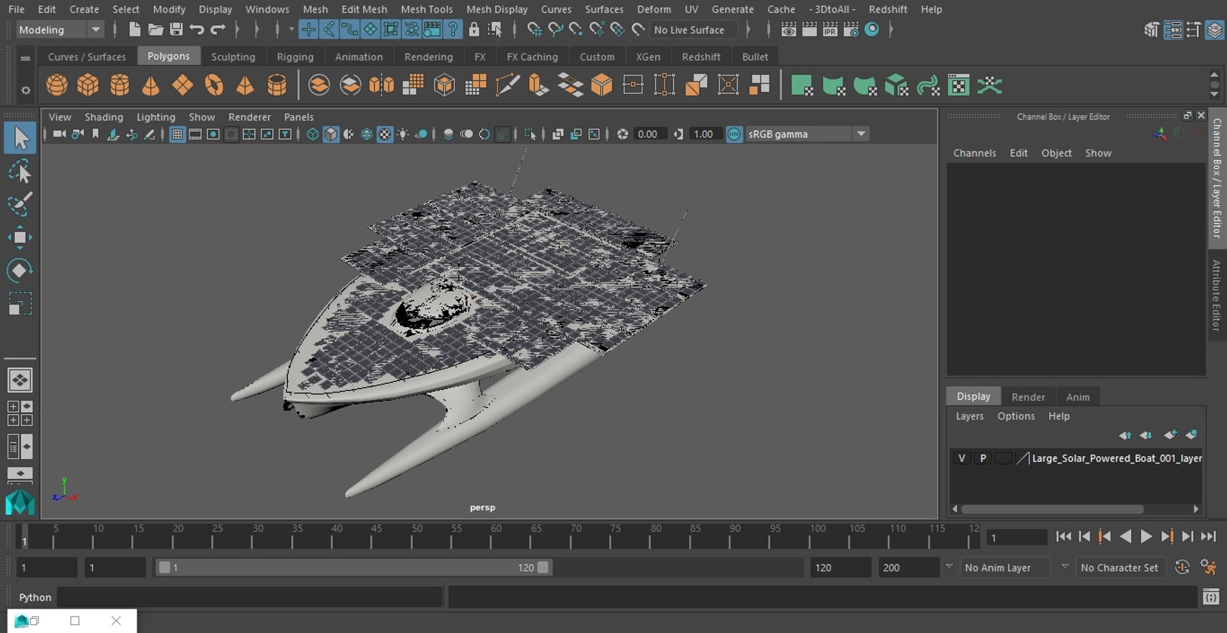Open the Redshift menu

(x=888, y=9)
